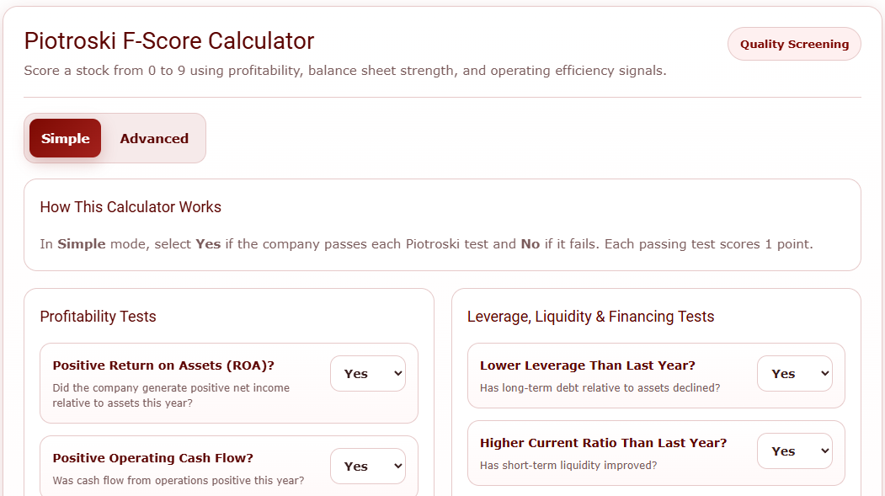Click the How This Calculator Works panel
The height and width of the screenshot is (496, 885).
click(442, 225)
